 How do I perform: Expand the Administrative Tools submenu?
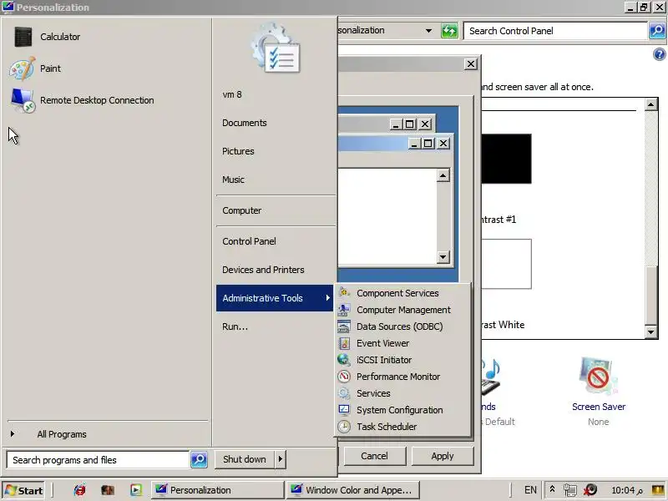[275, 298]
